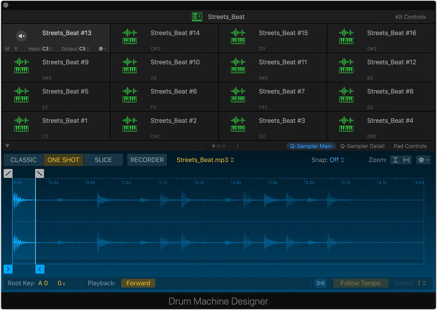Open Kit Controls
The image size is (437, 310).
coord(410,17)
